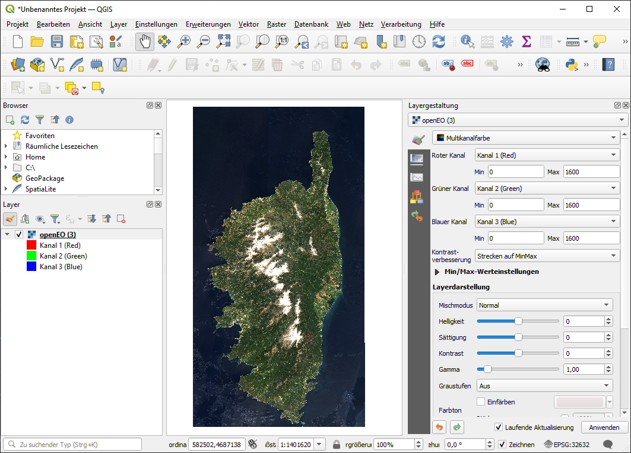
Task: Click the Gamma slider handle
Action: pyautogui.click(x=487, y=369)
